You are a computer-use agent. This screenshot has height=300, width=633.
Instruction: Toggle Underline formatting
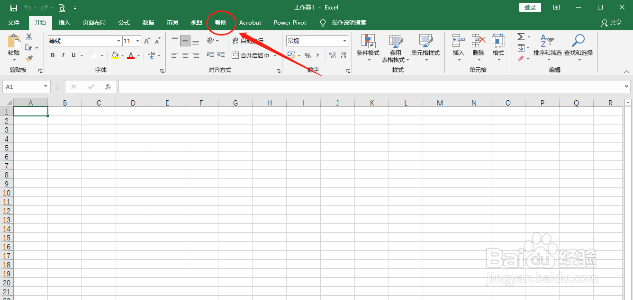[73, 55]
